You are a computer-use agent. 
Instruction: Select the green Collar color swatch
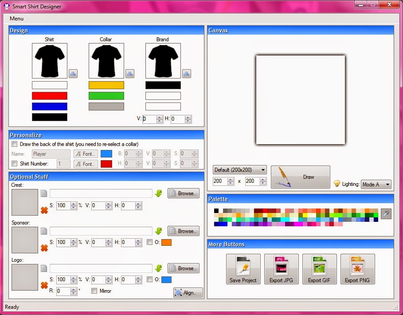click(x=106, y=96)
